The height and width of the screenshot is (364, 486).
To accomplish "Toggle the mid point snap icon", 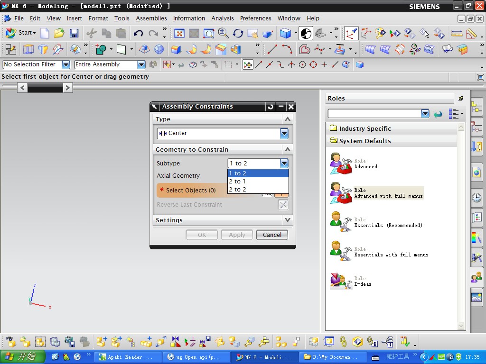I will pyautogui.click(x=270, y=64).
